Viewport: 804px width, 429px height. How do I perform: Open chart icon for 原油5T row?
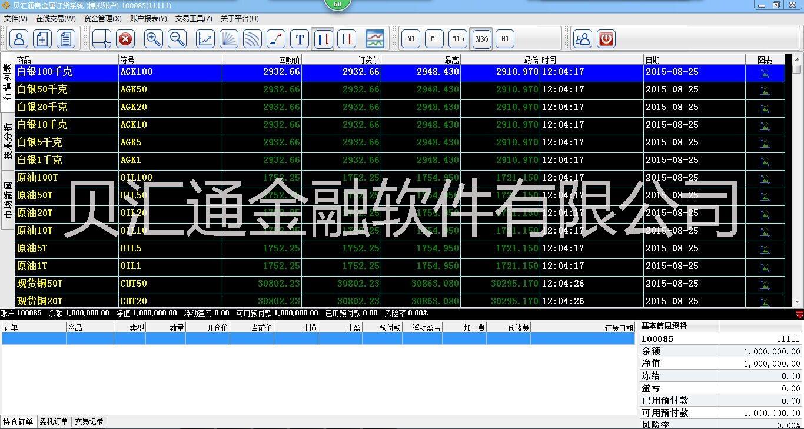coord(765,250)
